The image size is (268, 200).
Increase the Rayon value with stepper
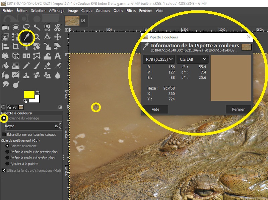pos(60,124)
